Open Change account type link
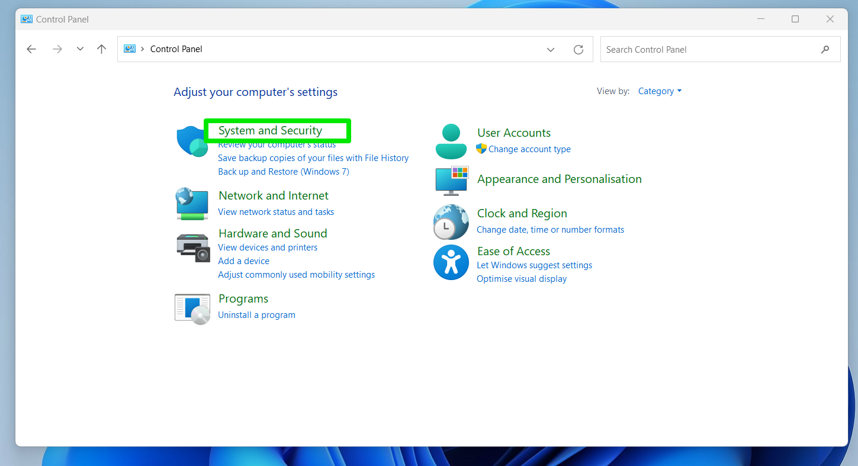 click(529, 149)
